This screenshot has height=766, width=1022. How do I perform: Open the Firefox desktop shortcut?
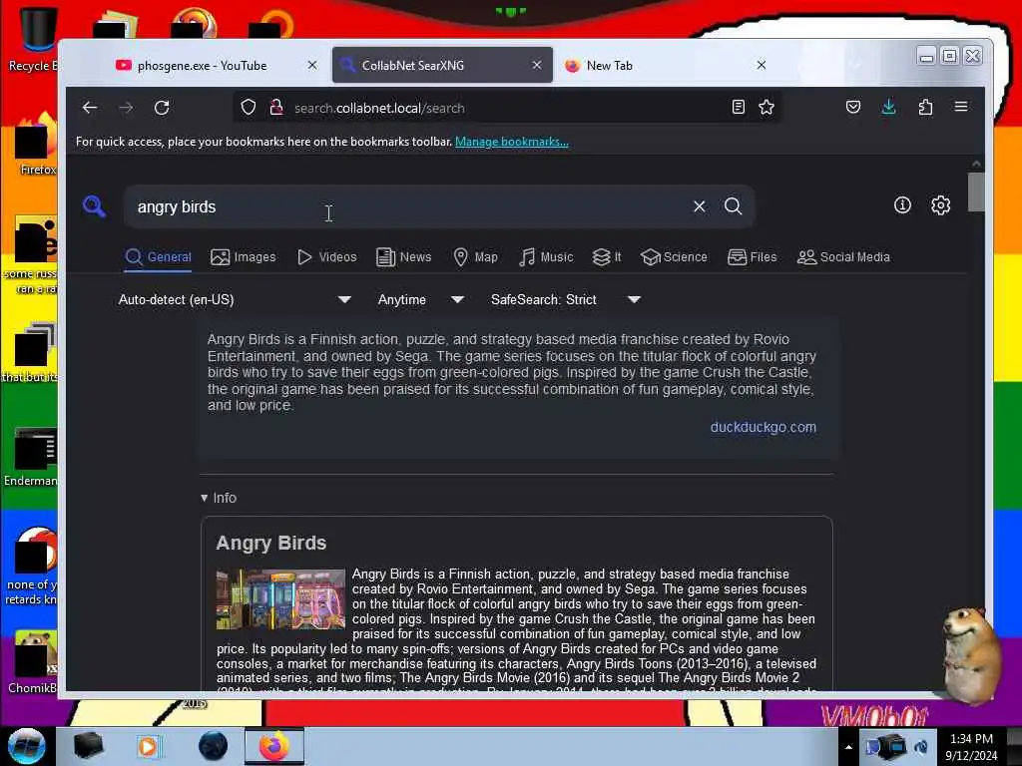click(37, 144)
